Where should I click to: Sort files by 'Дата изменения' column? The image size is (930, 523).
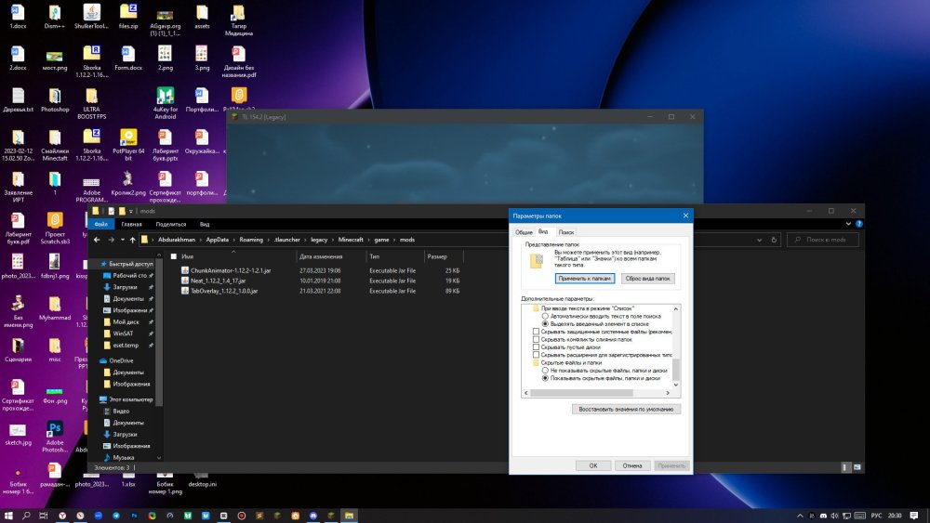321,256
